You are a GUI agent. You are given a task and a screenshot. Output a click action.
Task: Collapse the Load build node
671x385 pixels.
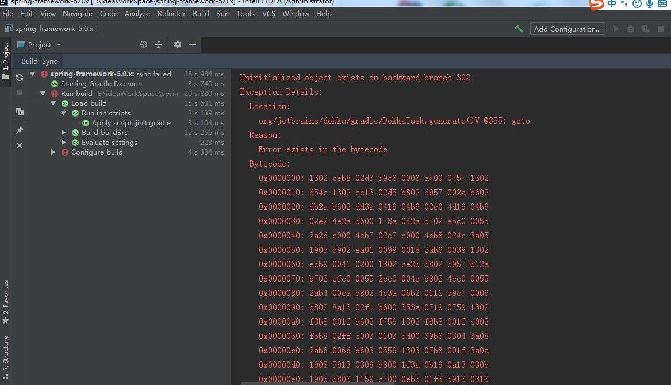pyautogui.click(x=53, y=103)
